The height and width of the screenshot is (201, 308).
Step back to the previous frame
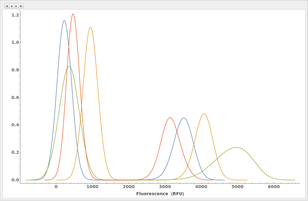click(12, 6)
